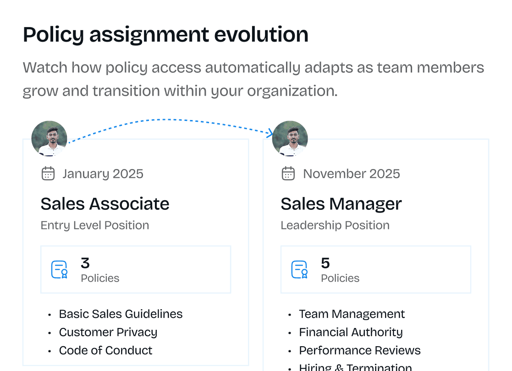Select the Performance Reviews policy item
Viewport: 512px width, 371px height.
pos(360,350)
